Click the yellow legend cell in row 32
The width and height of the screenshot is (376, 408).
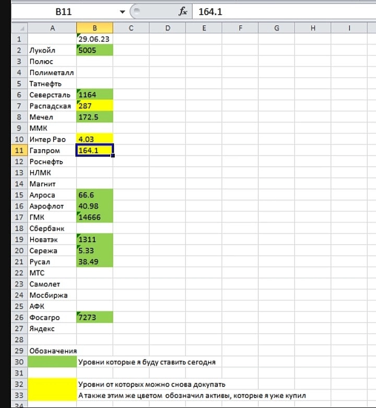pos(52,384)
